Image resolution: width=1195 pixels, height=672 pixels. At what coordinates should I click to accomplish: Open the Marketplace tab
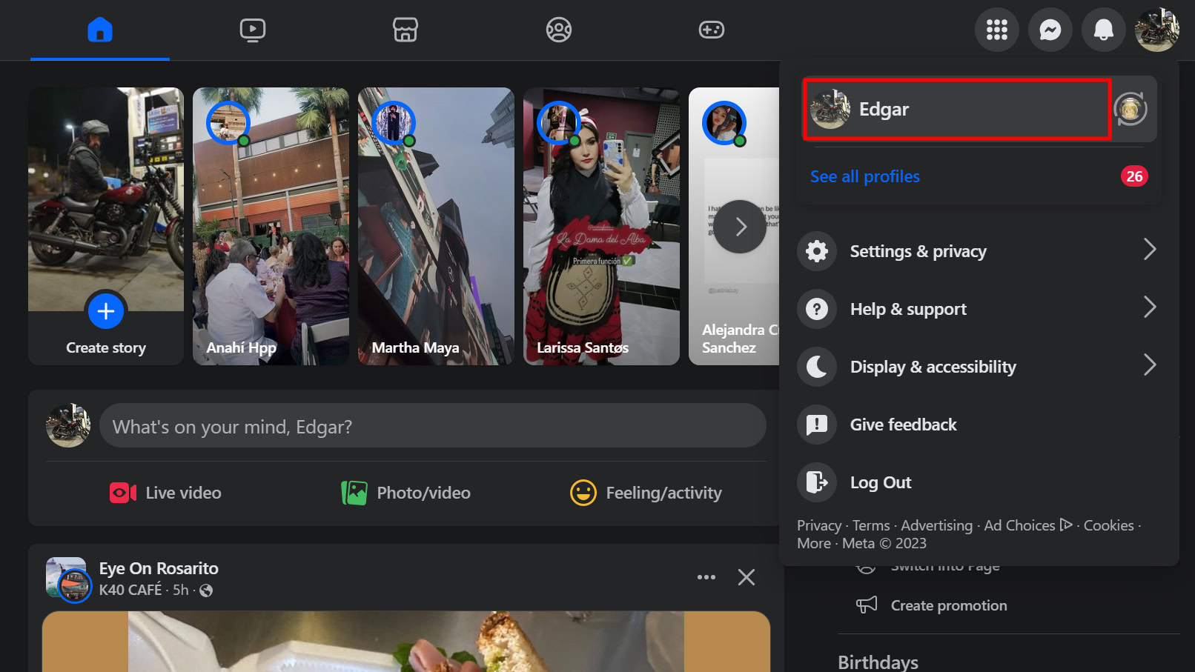pos(405,30)
